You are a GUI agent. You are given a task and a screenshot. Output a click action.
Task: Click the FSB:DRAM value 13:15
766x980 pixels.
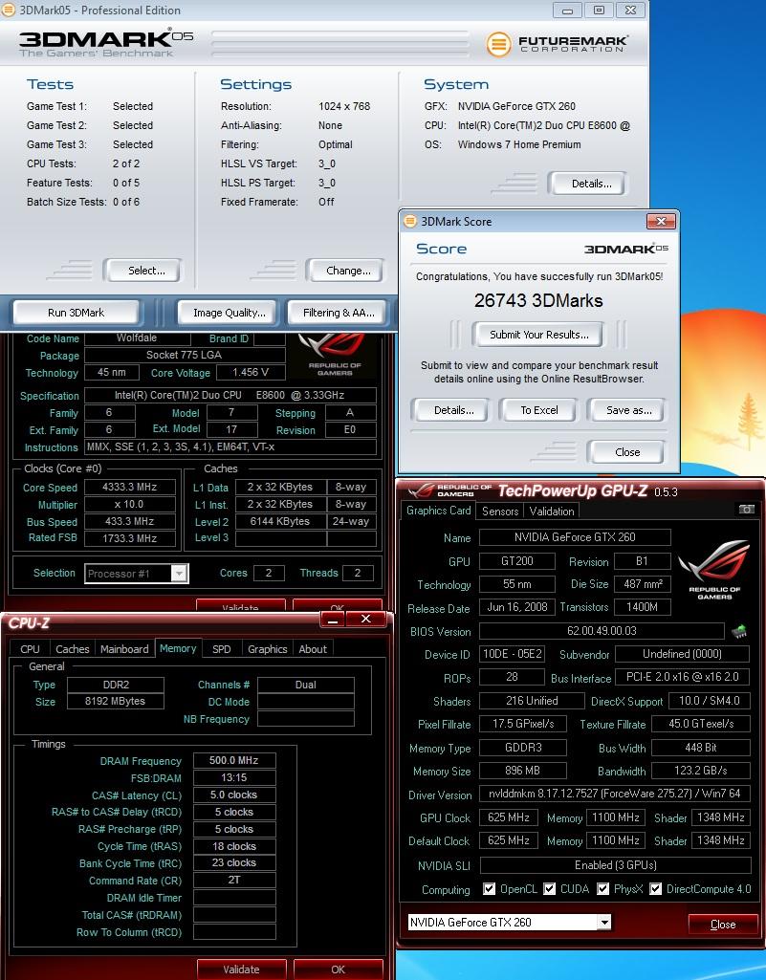pyautogui.click(x=234, y=777)
